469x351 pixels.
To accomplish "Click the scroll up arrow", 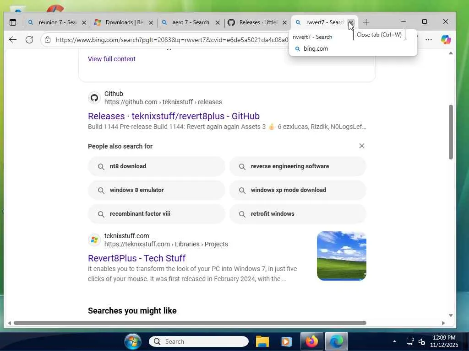I will click(451, 53).
